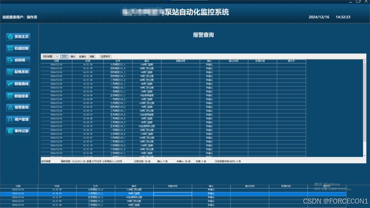The image size is (370, 208).
Task: Select bottom strip row timed 14:31:57
Action: (x=173, y=197)
